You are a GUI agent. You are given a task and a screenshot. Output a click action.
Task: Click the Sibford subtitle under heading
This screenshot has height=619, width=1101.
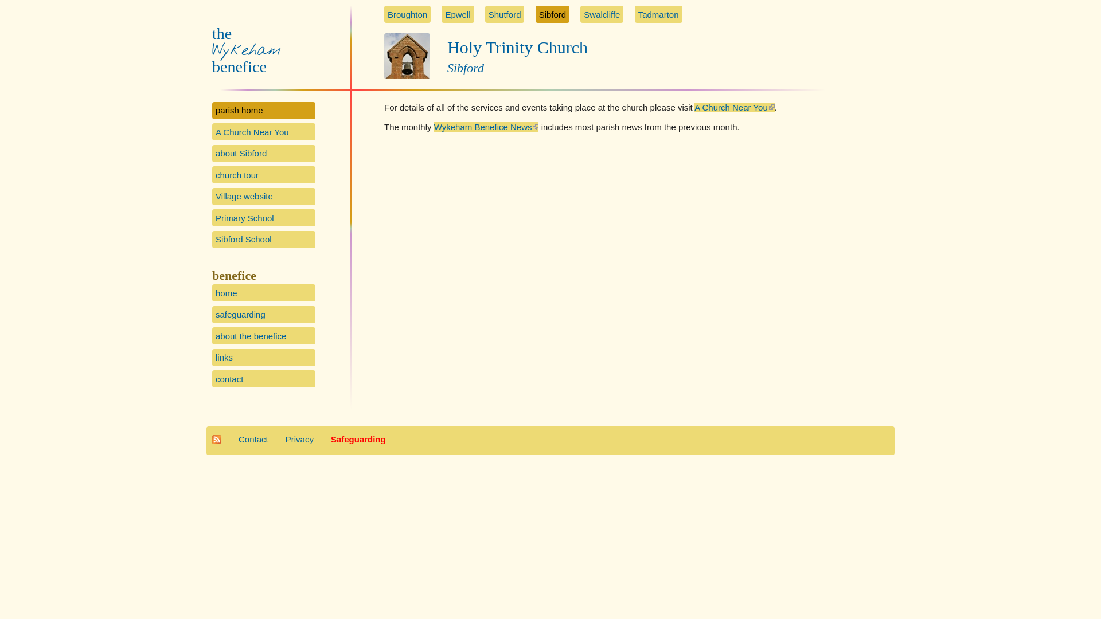point(466,68)
